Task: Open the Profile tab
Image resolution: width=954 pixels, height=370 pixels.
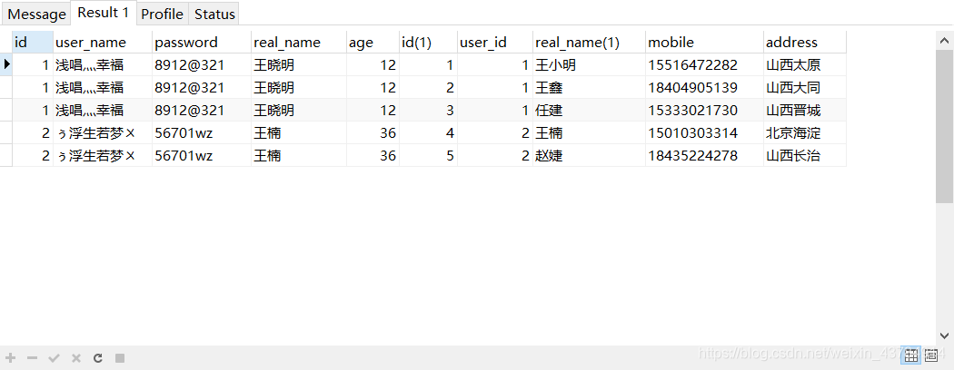Action: (x=162, y=14)
